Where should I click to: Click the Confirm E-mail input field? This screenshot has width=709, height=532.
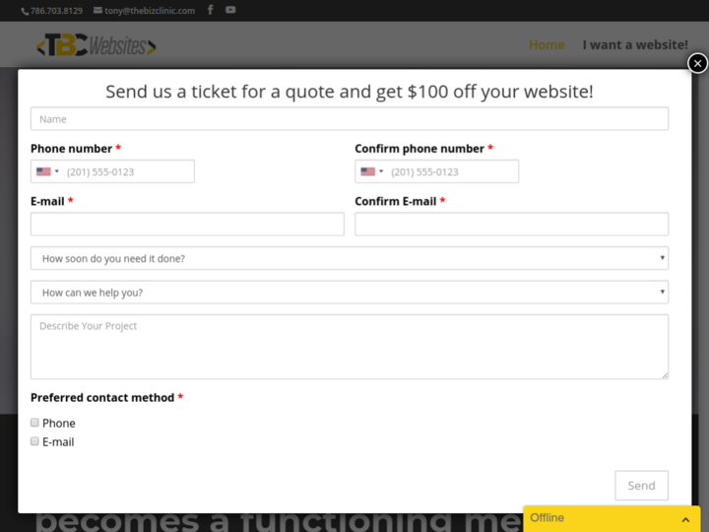coord(511,224)
